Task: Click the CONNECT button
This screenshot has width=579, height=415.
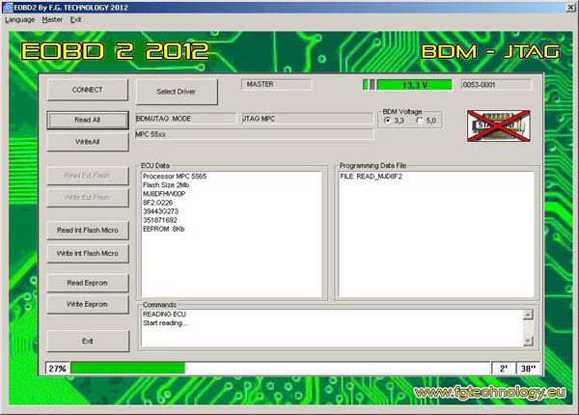Action: click(x=88, y=90)
